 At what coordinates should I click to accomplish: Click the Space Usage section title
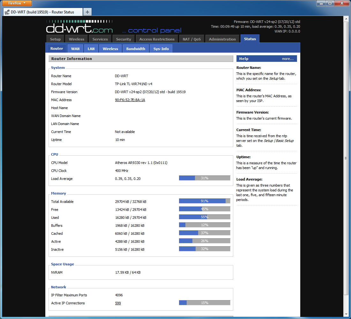point(63,264)
